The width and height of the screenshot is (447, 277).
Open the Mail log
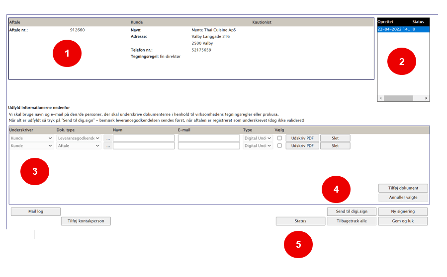[36, 211]
